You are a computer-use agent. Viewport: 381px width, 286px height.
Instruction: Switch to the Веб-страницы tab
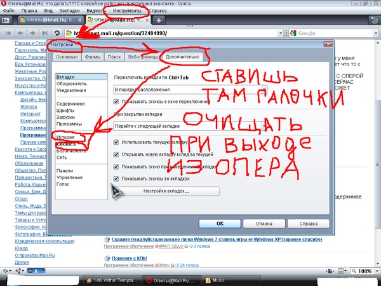click(143, 57)
